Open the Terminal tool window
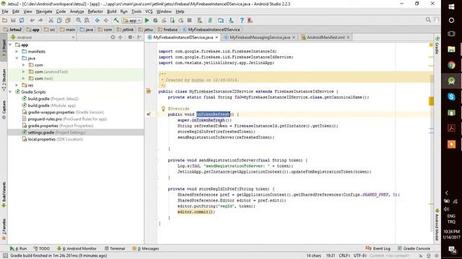 click(x=115, y=248)
